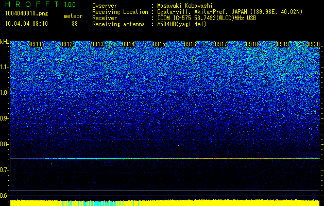Click the Receiving antenna label

(118, 24)
